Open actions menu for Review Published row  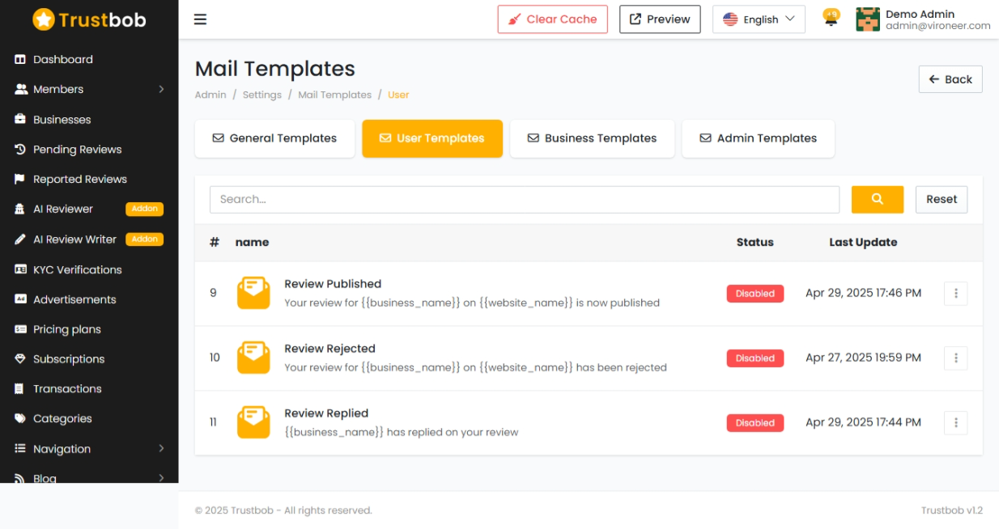(x=955, y=294)
